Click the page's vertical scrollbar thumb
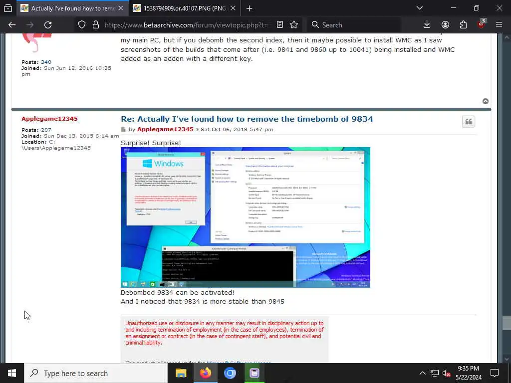 pyautogui.click(x=507, y=323)
